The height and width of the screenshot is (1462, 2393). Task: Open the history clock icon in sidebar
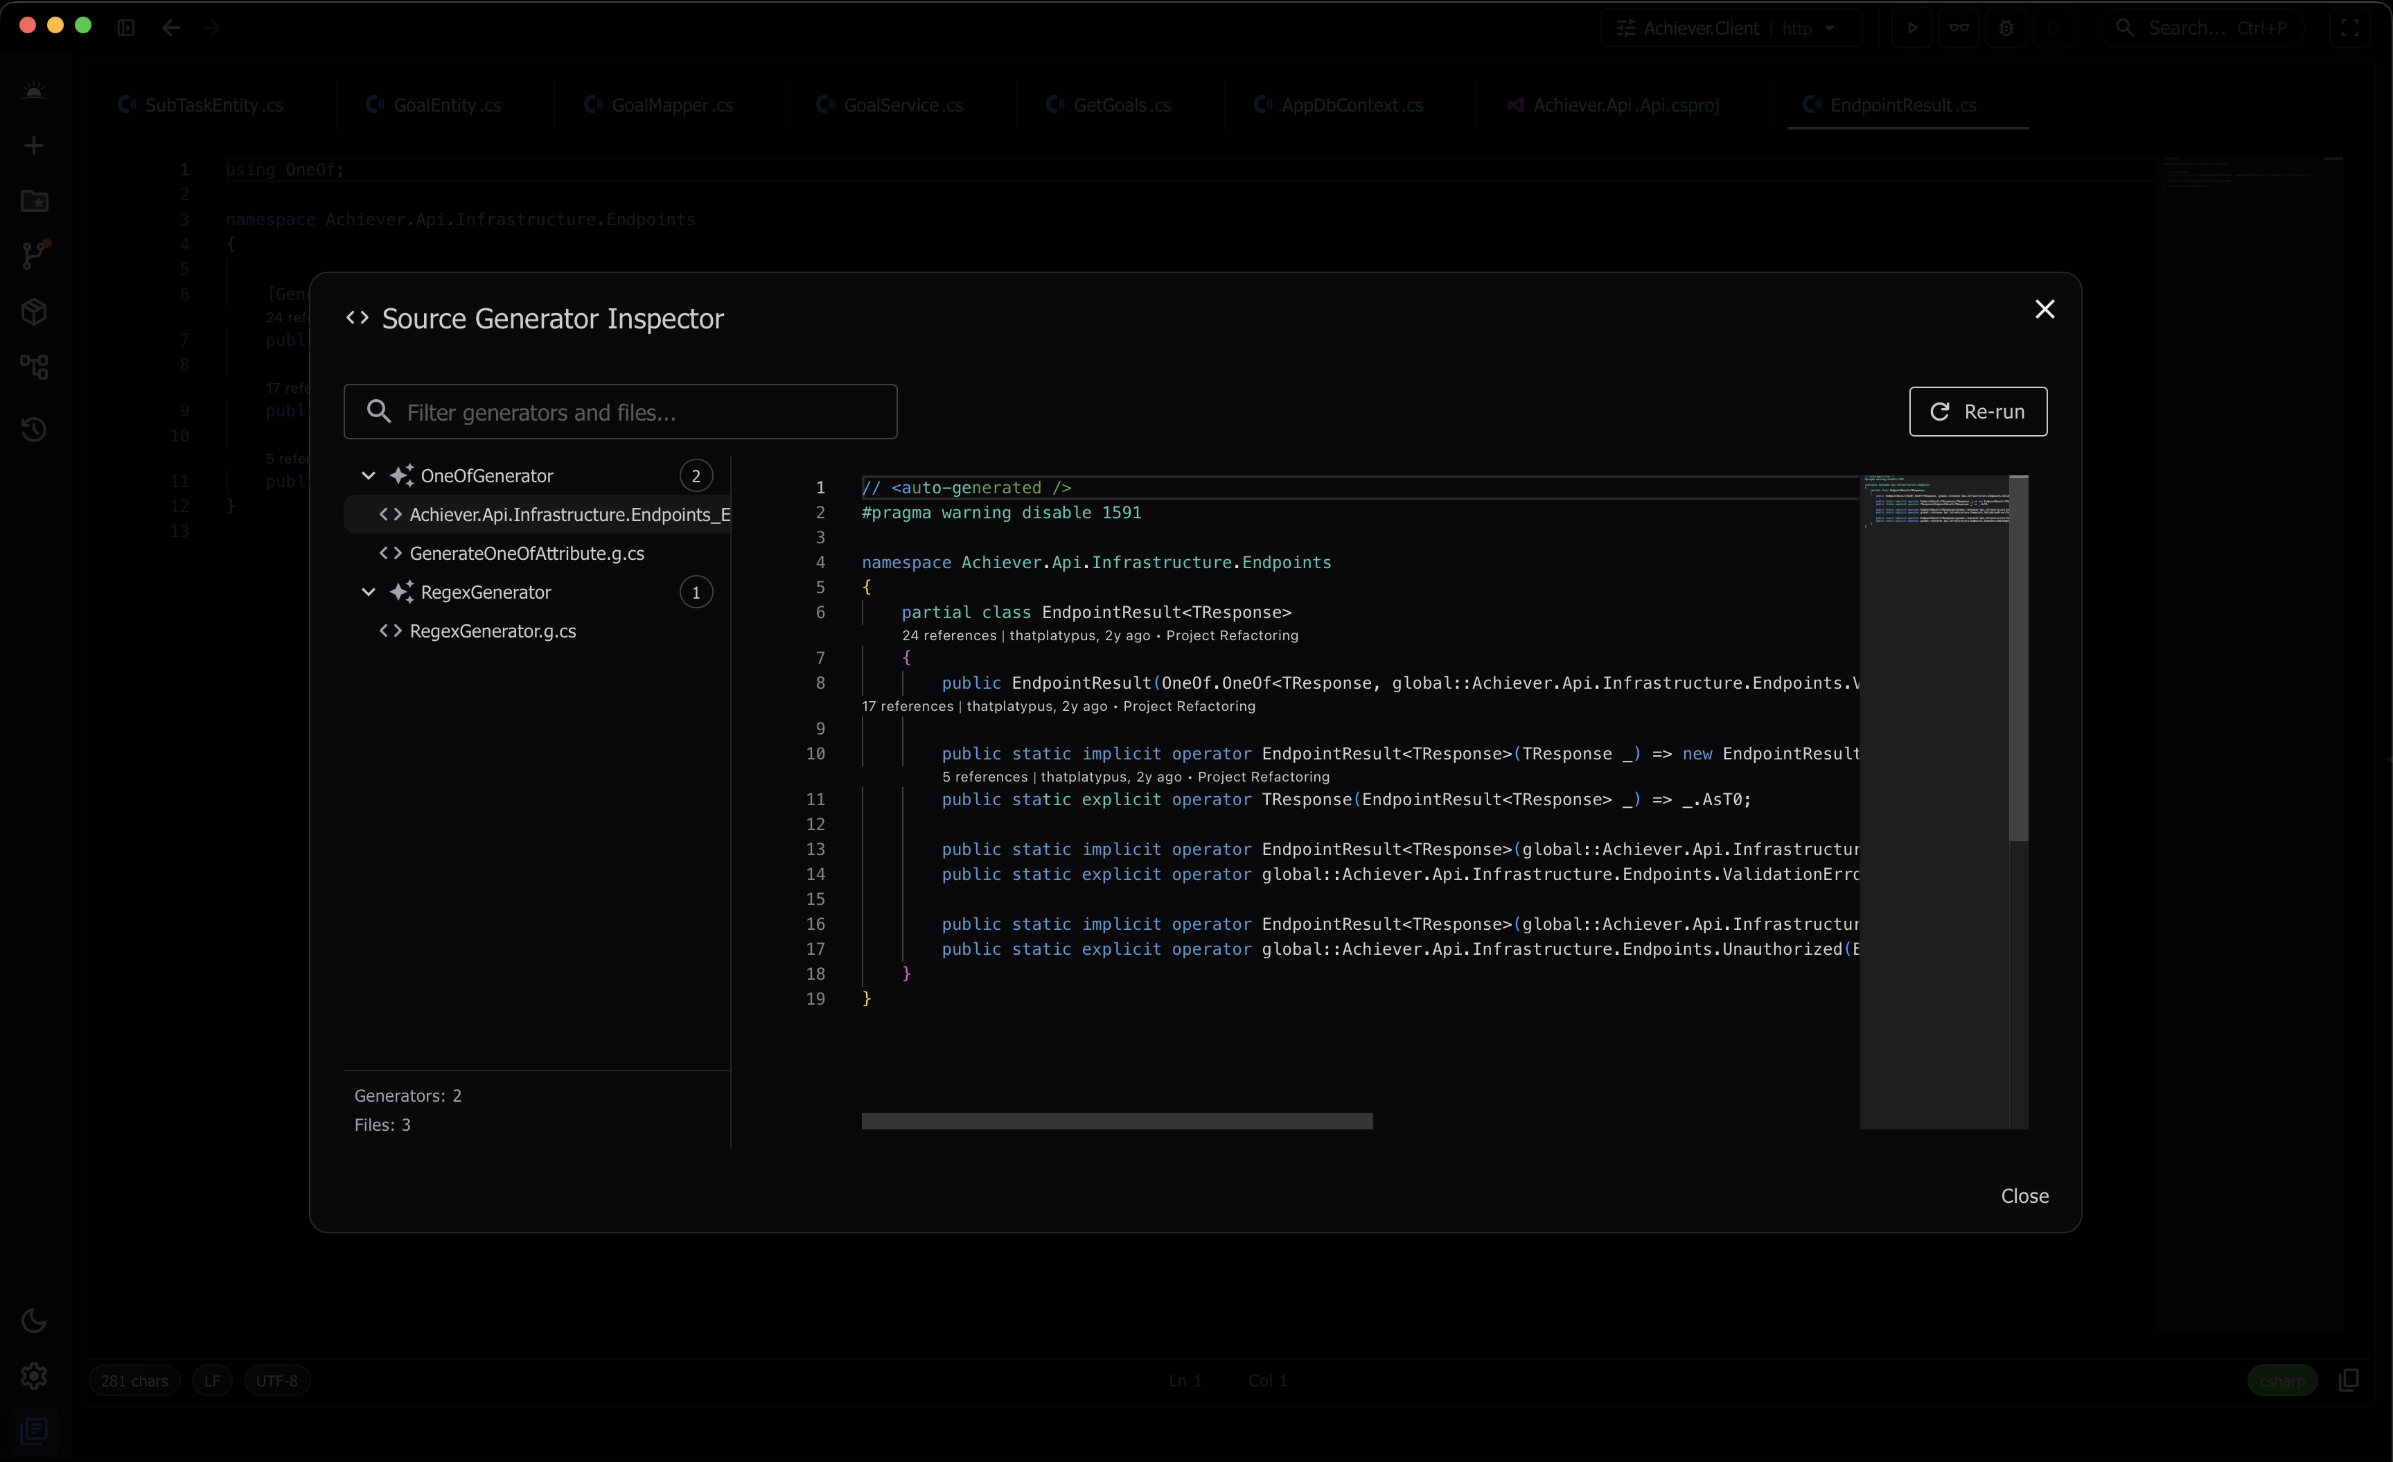tap(34, 430)
